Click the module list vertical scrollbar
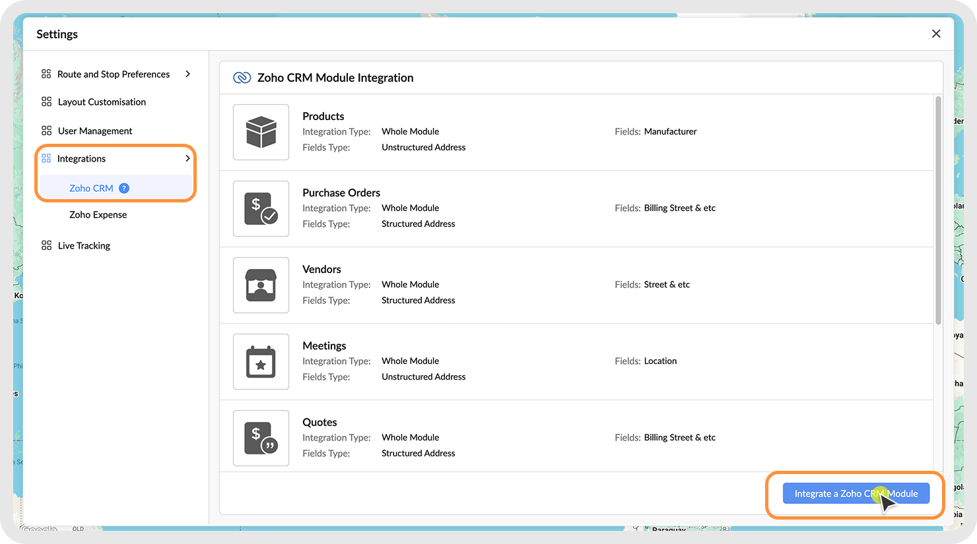The image size is (977, 544). click(938, 210)
